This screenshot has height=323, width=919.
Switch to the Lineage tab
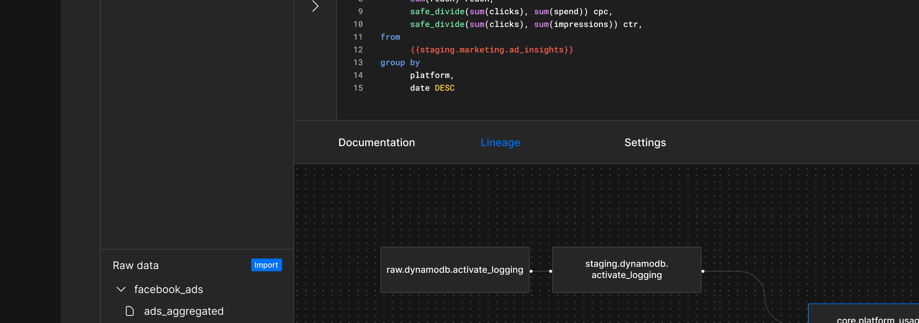(500, 142)
